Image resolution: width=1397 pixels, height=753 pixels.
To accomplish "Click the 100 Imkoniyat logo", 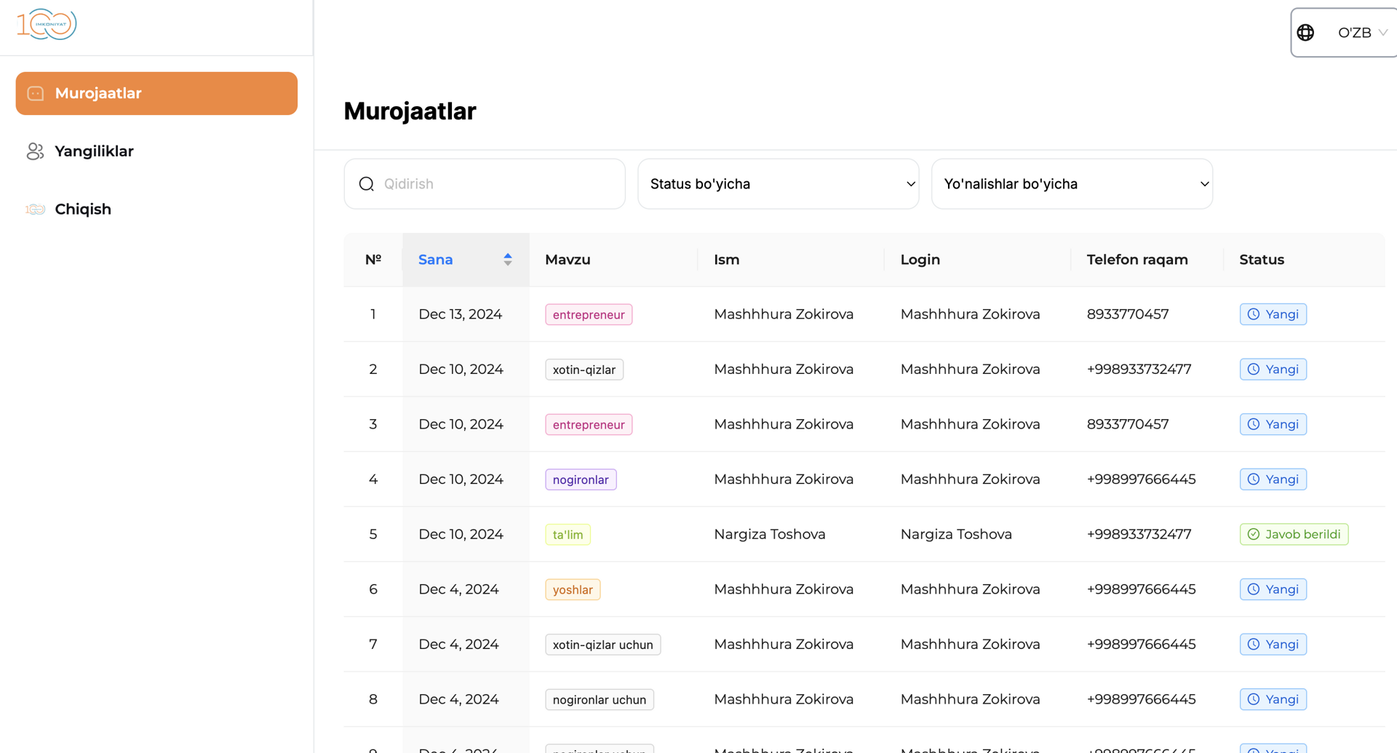I will click(47, 25).
